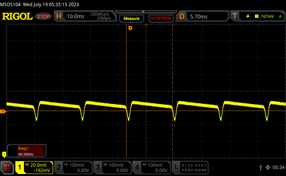
Task: Click the channel 1 offset -192mV value
Action: (x=42, y=170)
